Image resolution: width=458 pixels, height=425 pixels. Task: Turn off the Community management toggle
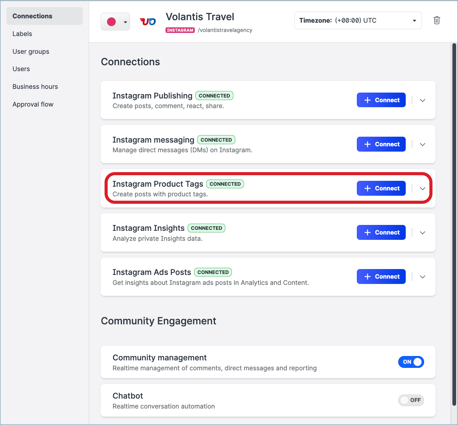[x=411, y=362]
